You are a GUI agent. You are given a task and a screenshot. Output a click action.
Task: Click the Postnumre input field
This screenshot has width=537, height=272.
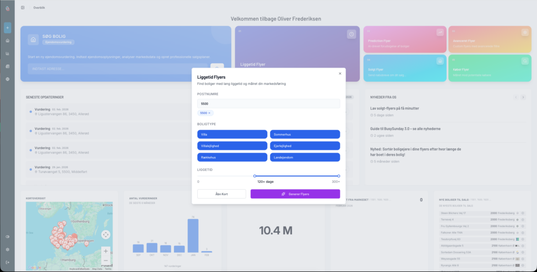click(x=268, y=104)
